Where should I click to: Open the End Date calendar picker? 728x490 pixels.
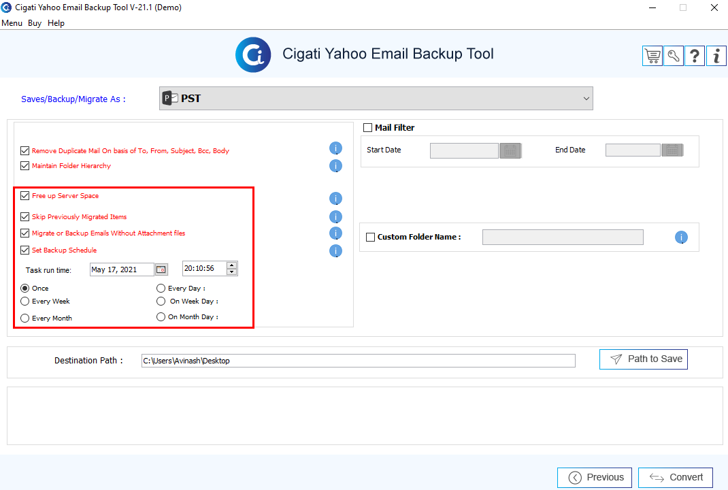[x=672, y=150]
